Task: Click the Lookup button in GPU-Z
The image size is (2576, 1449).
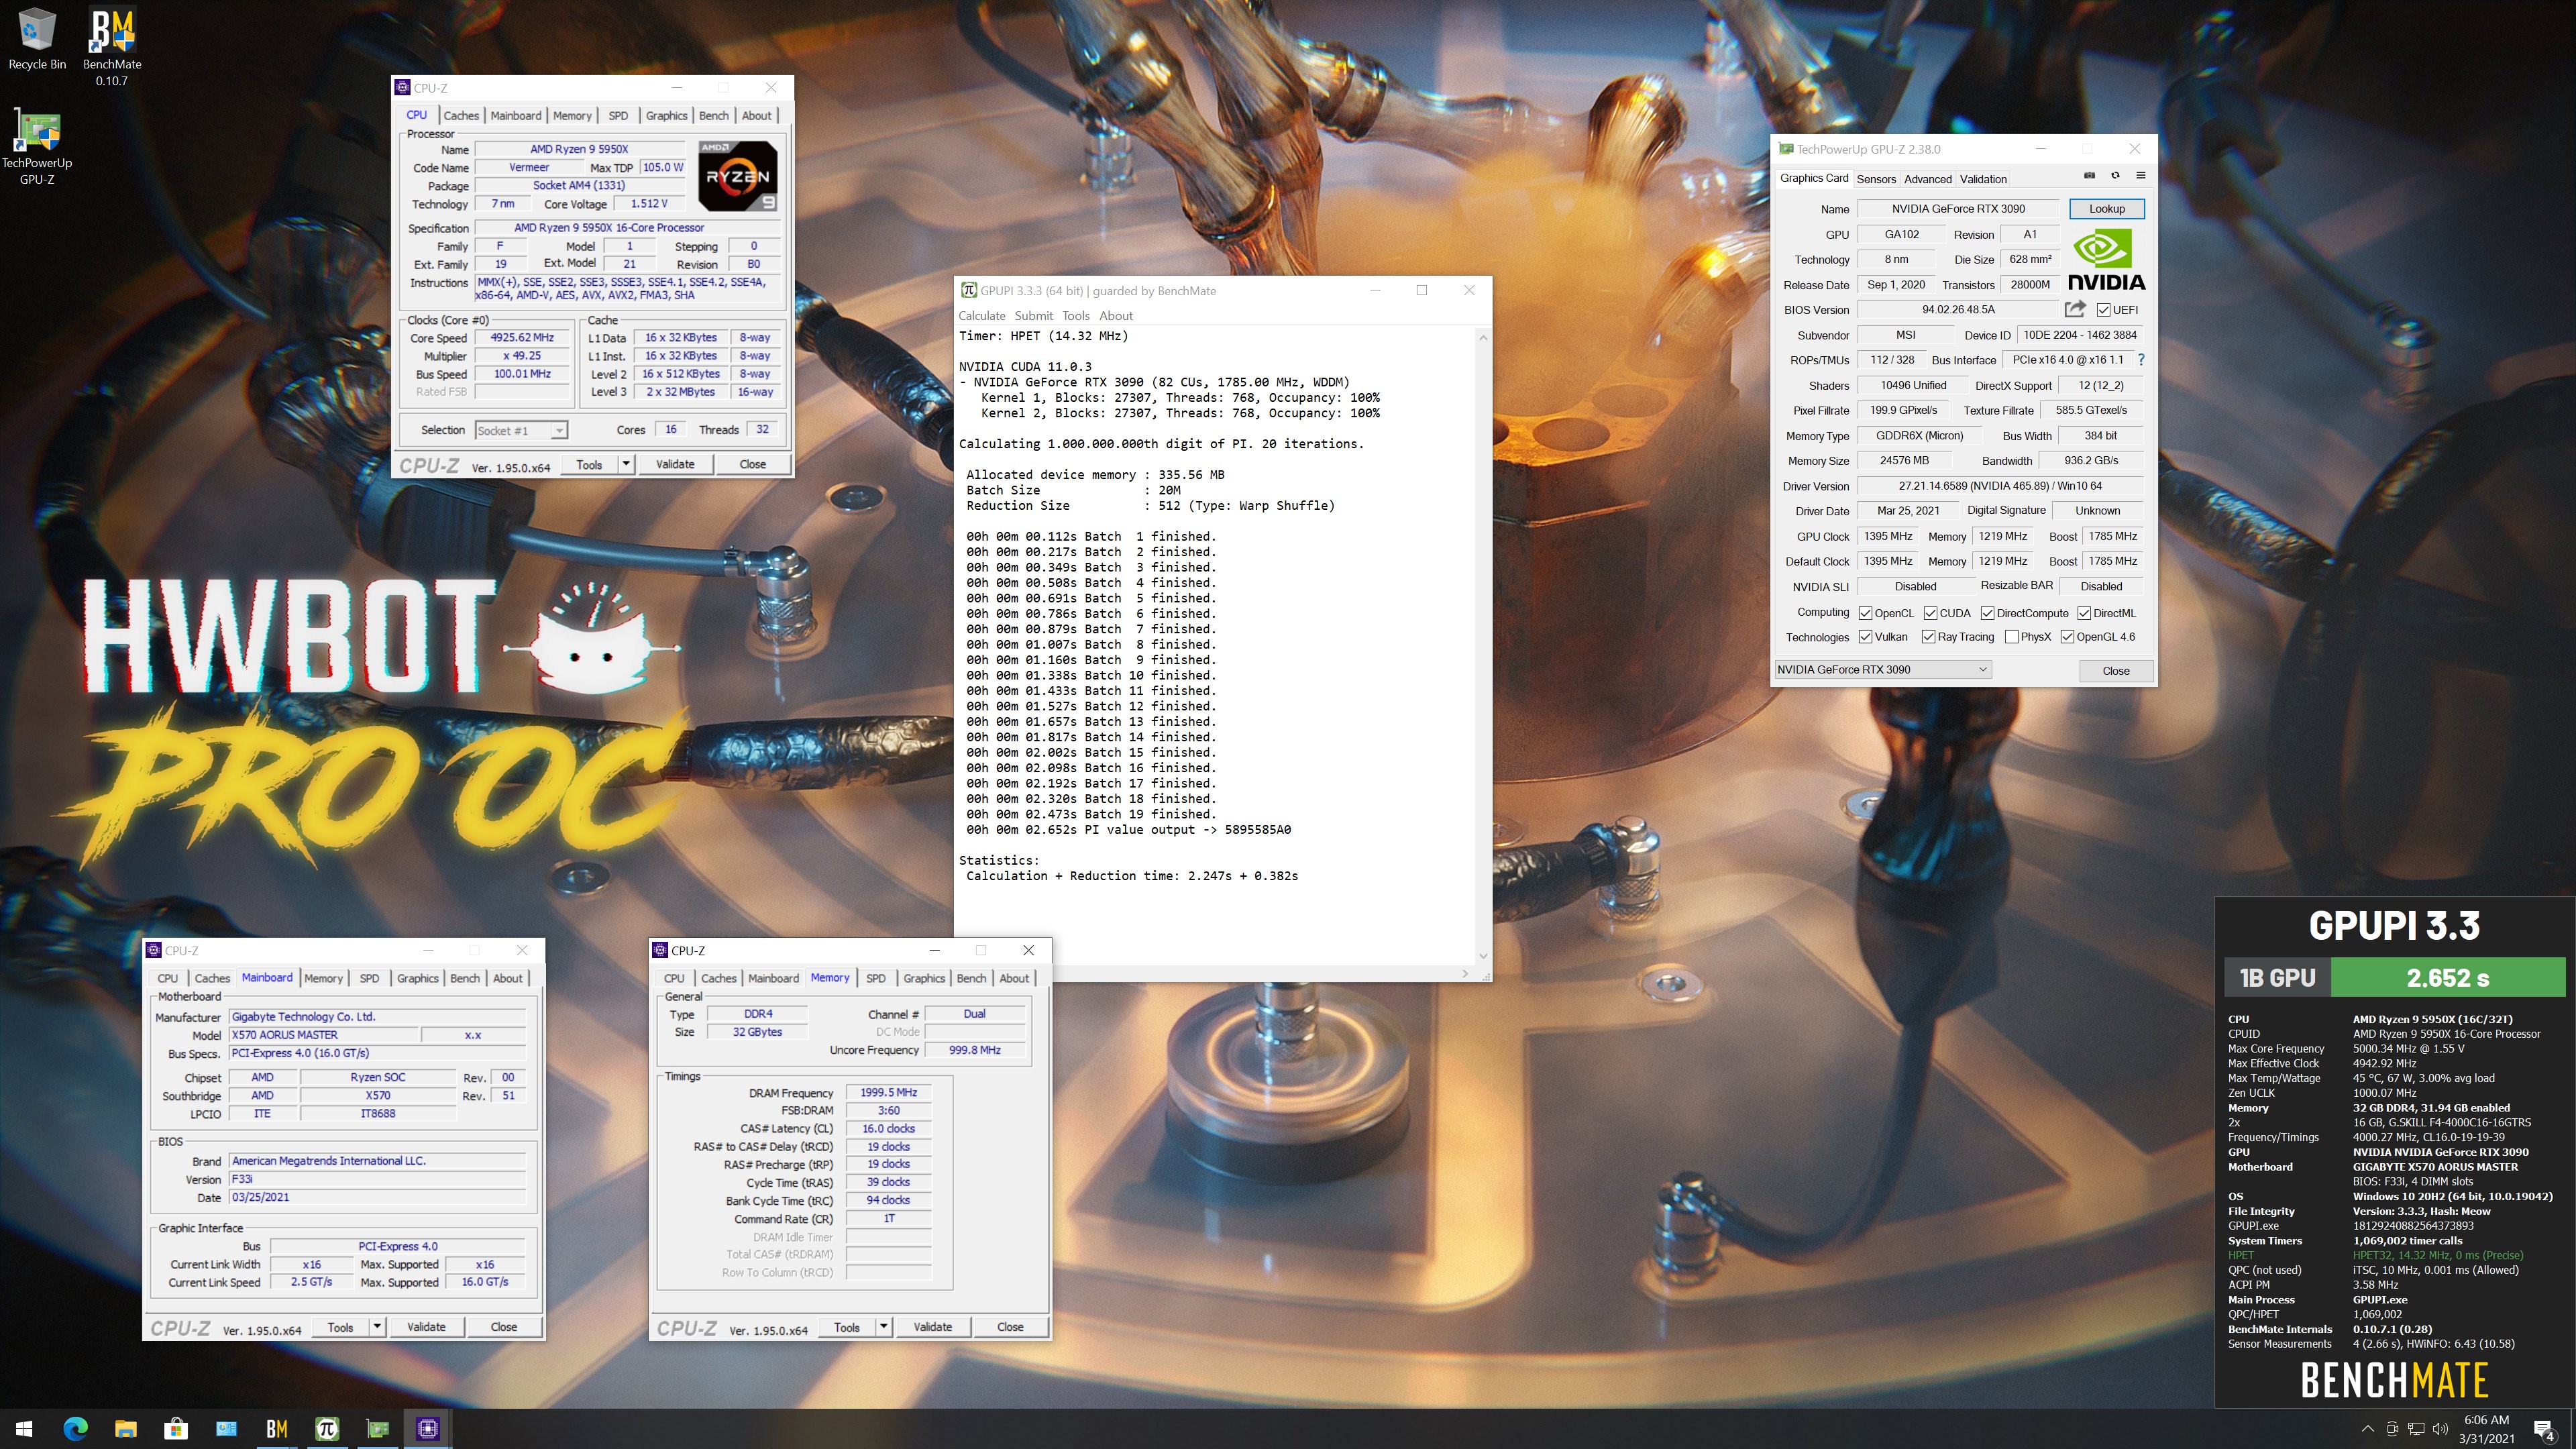Action: [2106, 209]
